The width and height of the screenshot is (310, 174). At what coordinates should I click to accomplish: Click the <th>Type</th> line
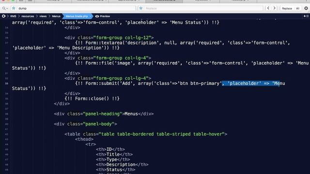pos(113,159)
